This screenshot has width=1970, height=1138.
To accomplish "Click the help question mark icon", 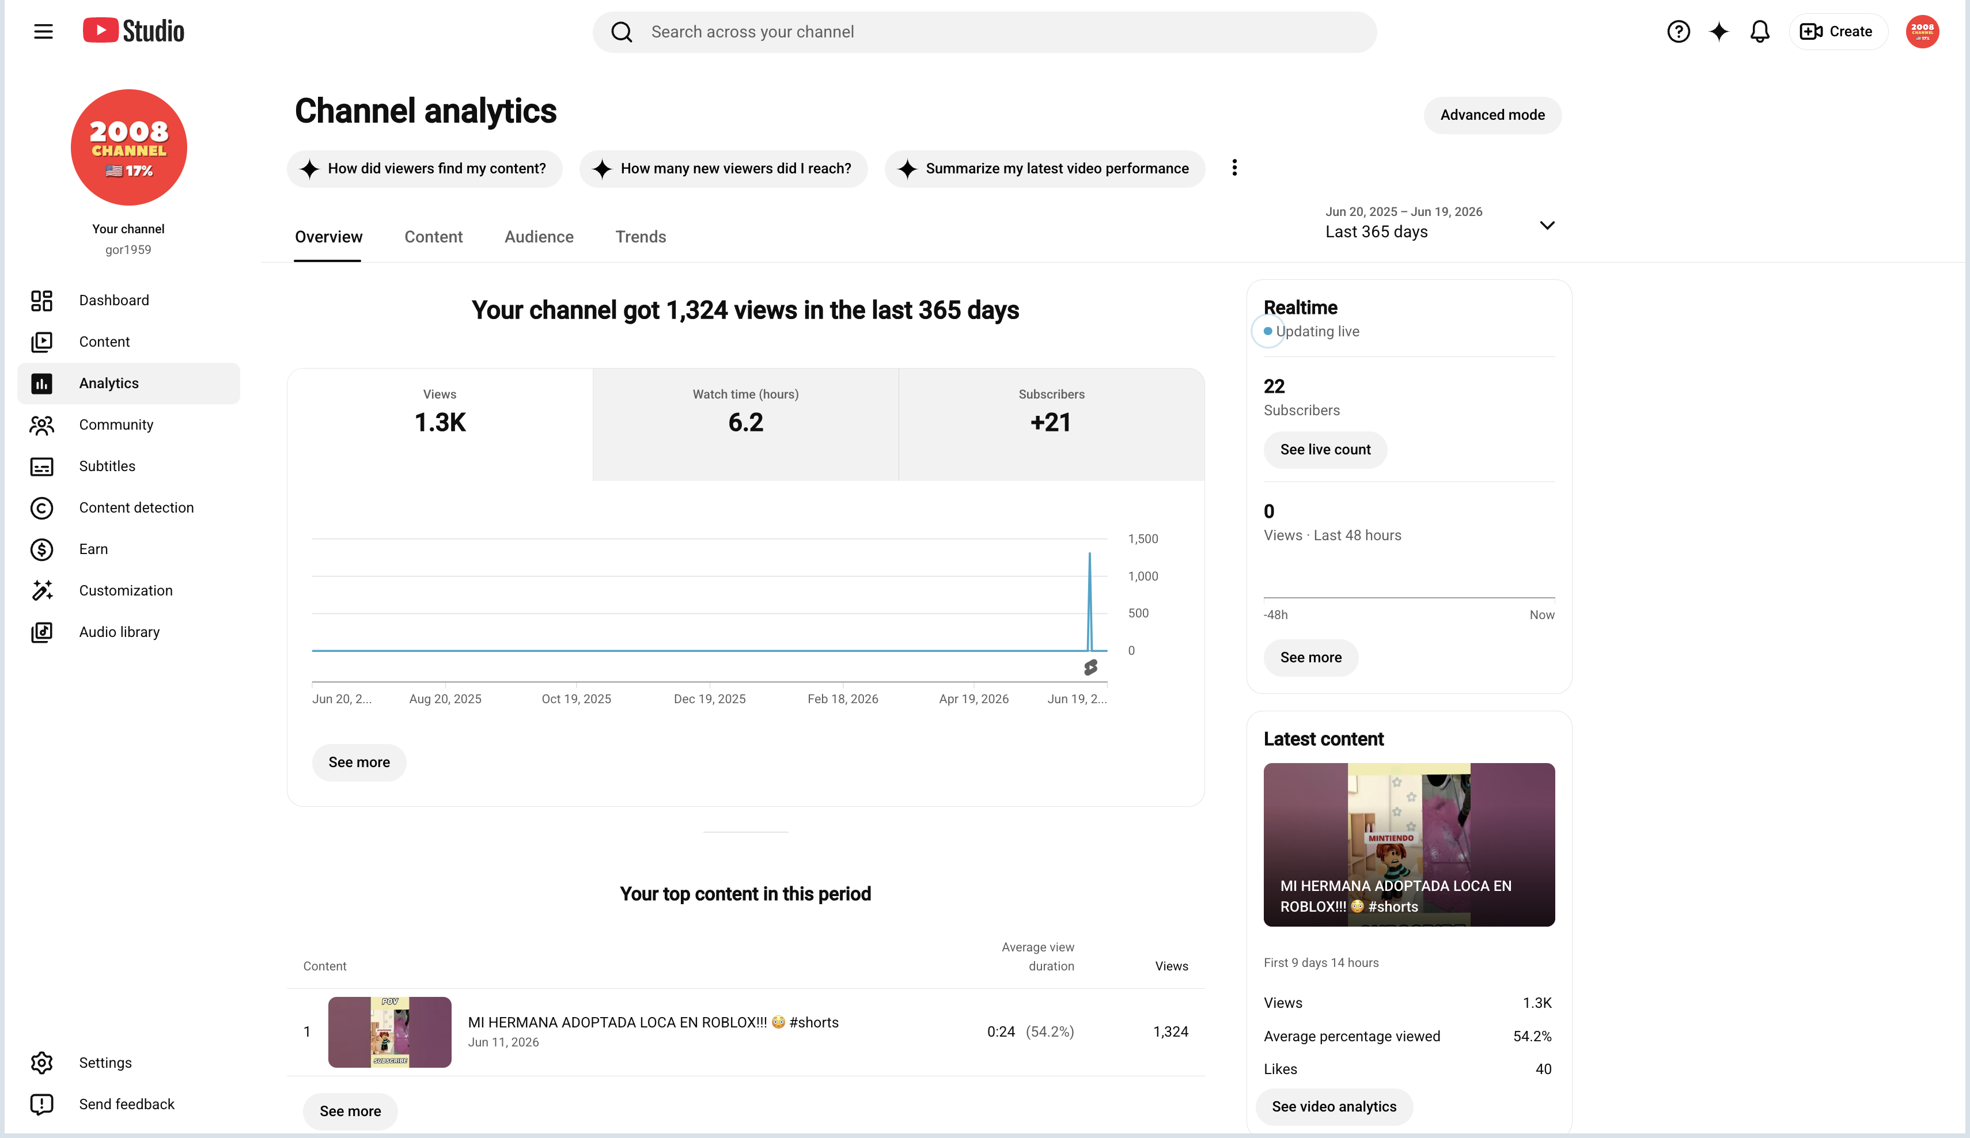I will pyautogui.click(x=1677, y=31).
